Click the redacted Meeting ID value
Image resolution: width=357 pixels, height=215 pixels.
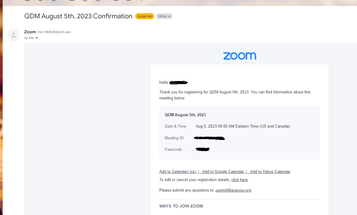[210, 138]
